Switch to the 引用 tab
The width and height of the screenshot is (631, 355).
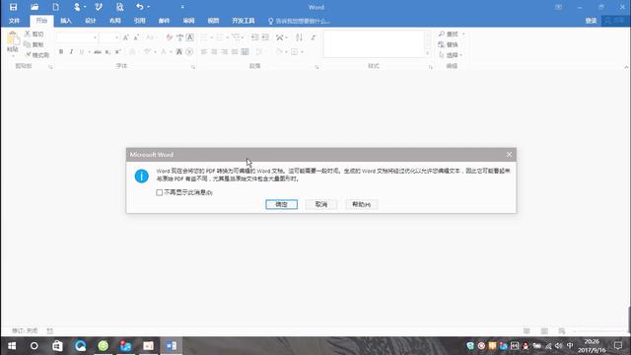click(140, 21)
